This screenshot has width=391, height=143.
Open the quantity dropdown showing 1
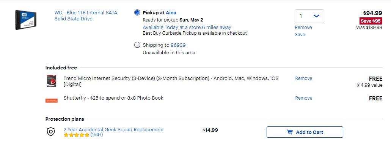tap(309, 16)
